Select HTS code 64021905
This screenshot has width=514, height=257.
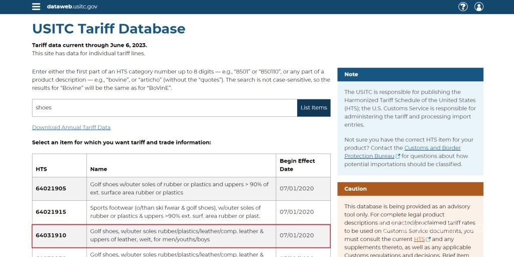tap(51, 189)
